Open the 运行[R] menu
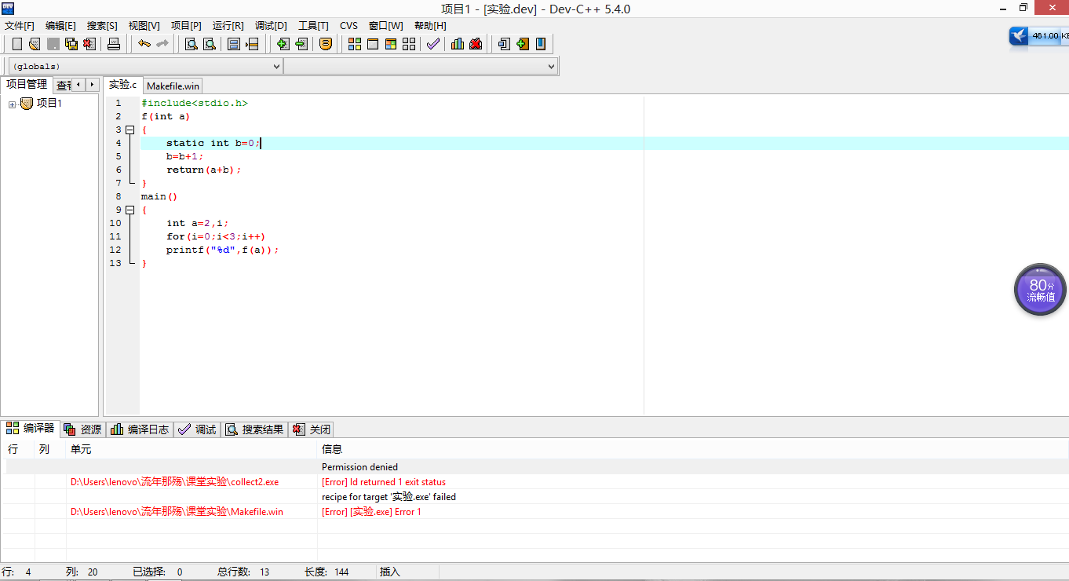The height and width of the screenshot is (581, 1069). [228, 26]
